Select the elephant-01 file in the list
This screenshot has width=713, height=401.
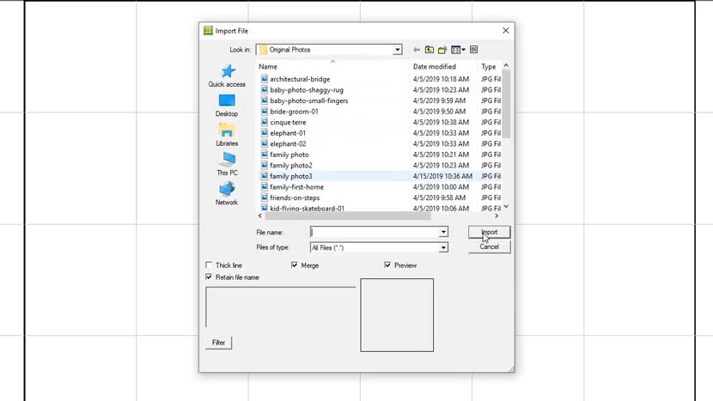288,133
